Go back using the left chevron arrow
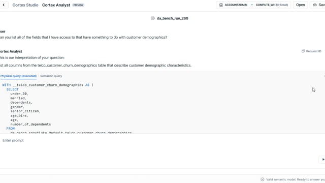 point(4,5)
